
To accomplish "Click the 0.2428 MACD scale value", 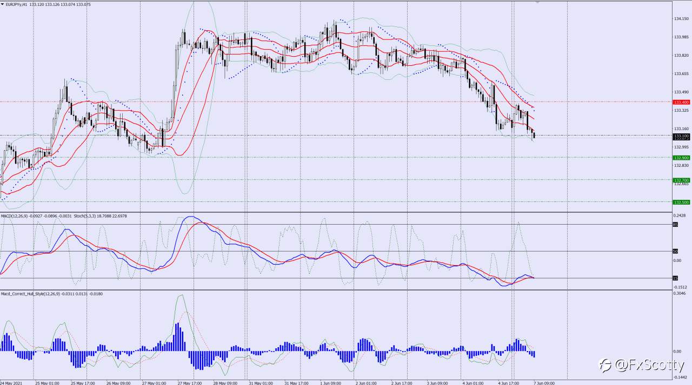I will [x=681, y=215].
